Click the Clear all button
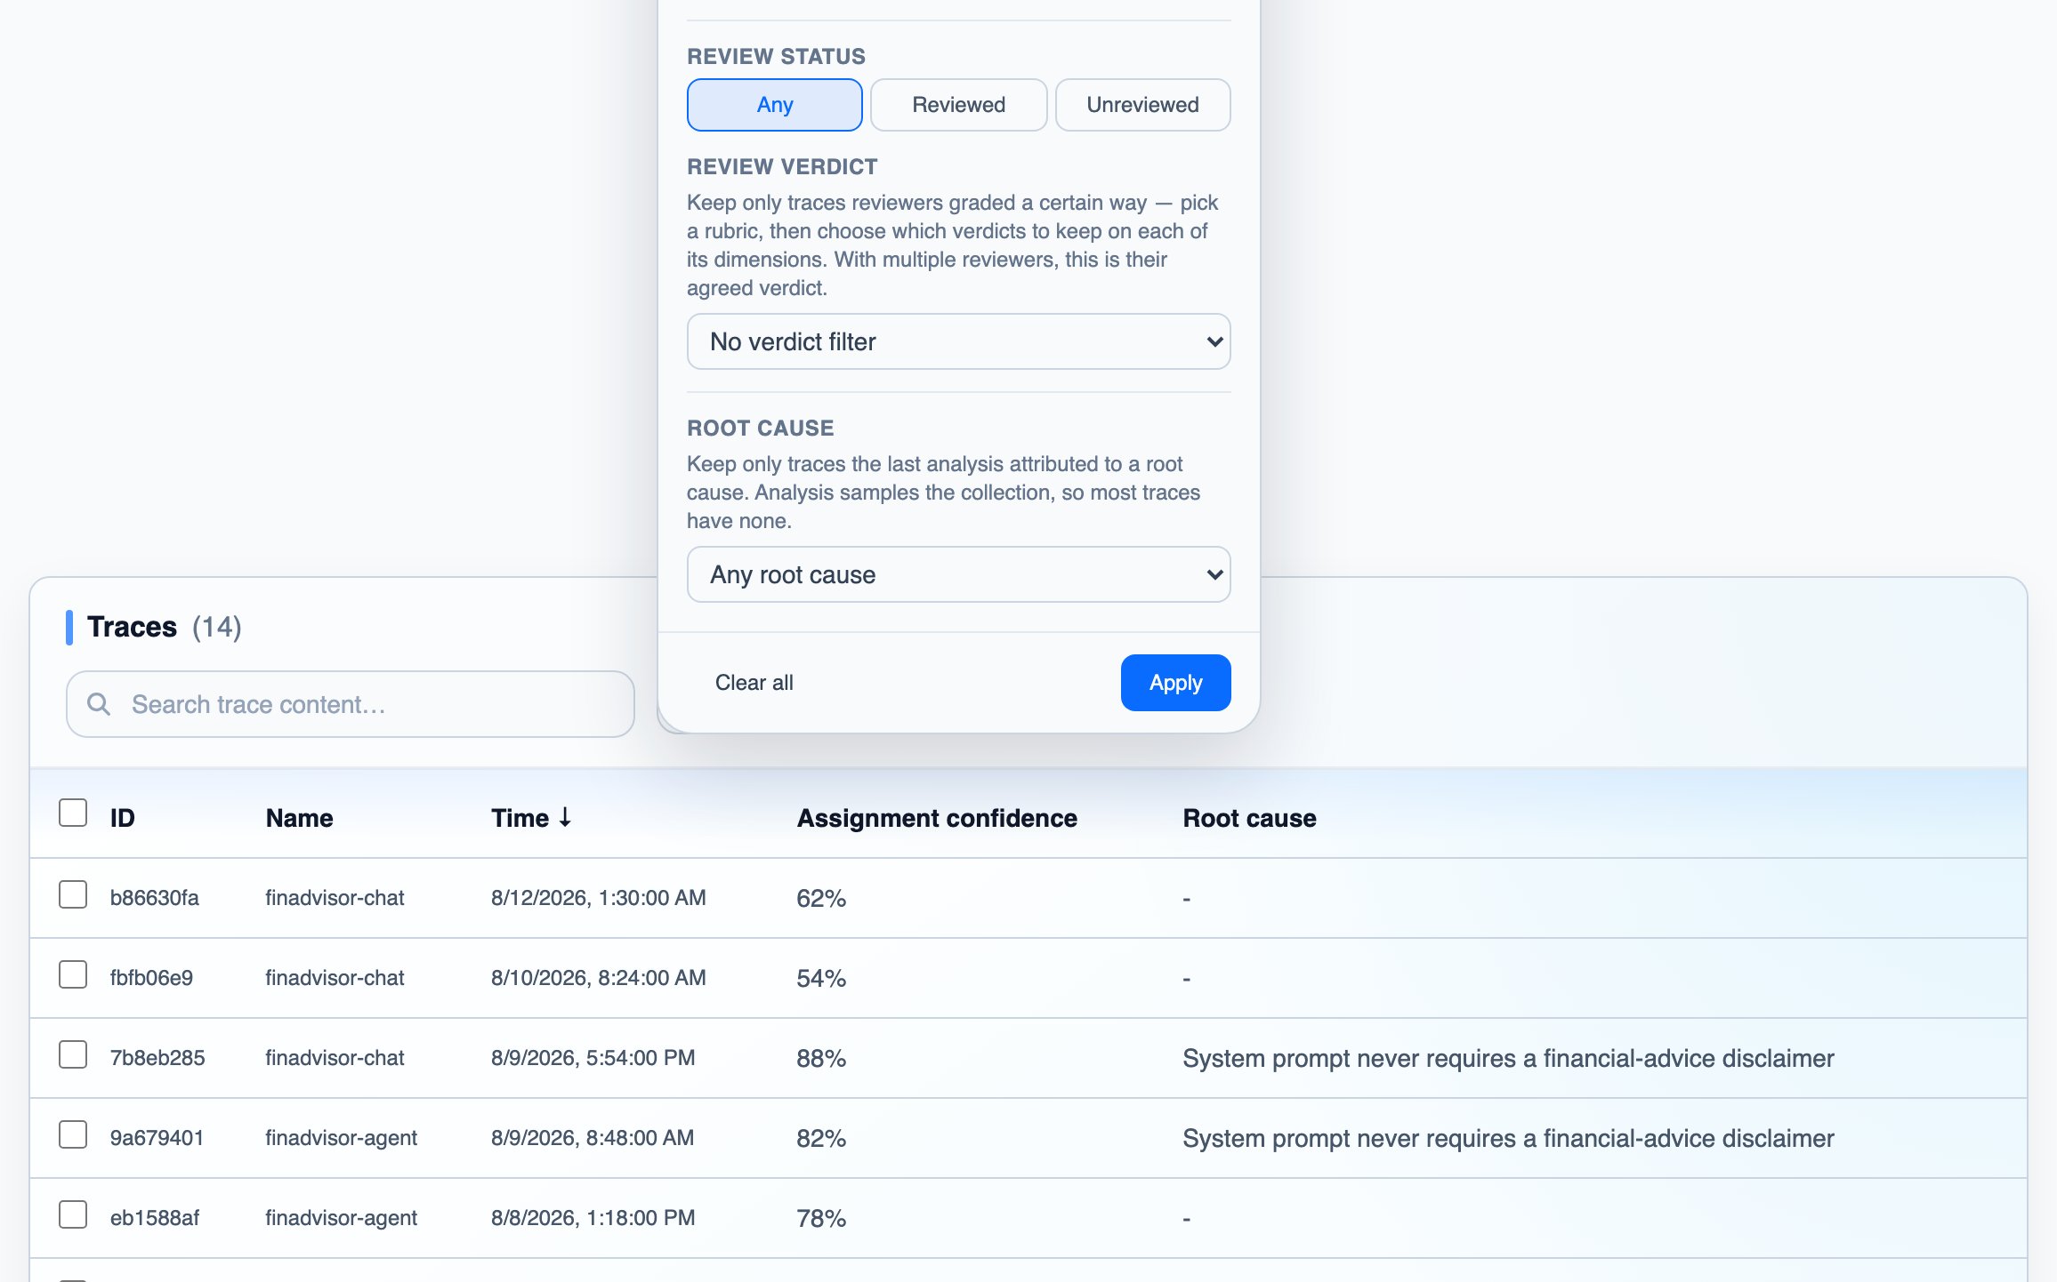Image resolution: width=2057 pixels, height=1282 pixels. 754,683
